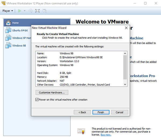Click the Windows XP Home VM icon

tap(8, 38)
